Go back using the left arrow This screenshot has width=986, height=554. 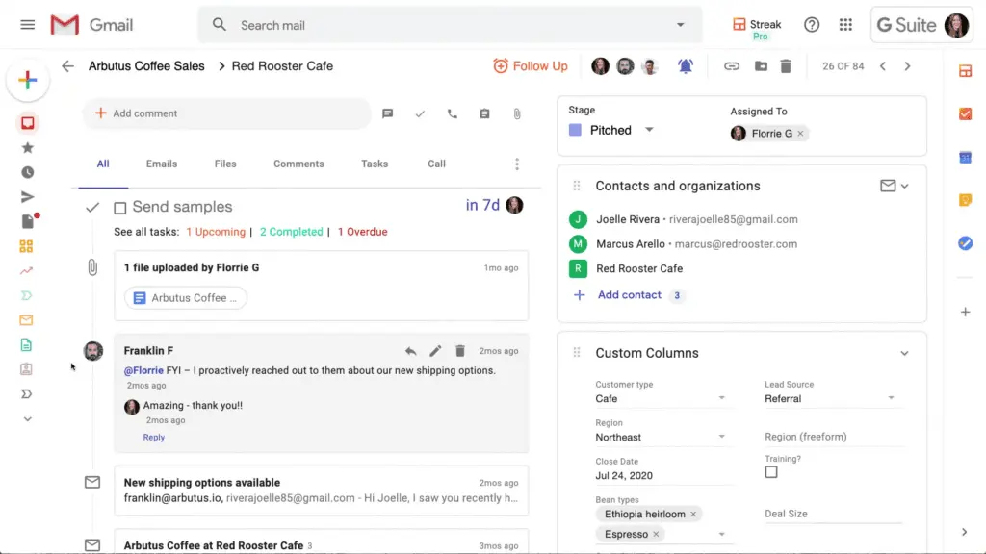click(x=67, y=66)
